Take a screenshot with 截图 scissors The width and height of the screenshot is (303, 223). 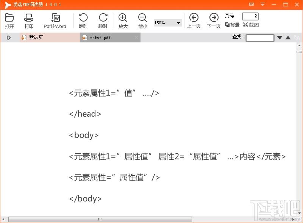pyautogui.click(x=251, y=25)
